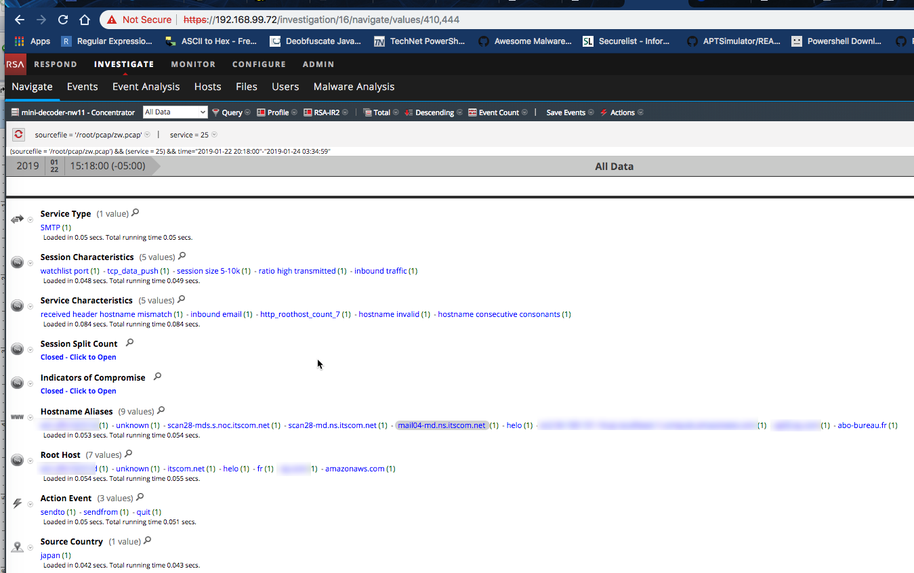Click the browser home icon
Image resolution: width=914 pixels, height=573 pixels.
[x=85, y=20]
